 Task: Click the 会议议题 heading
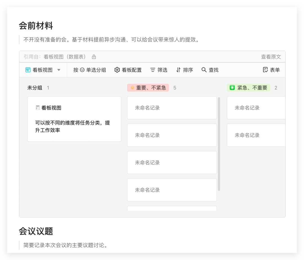click(36, 231)
